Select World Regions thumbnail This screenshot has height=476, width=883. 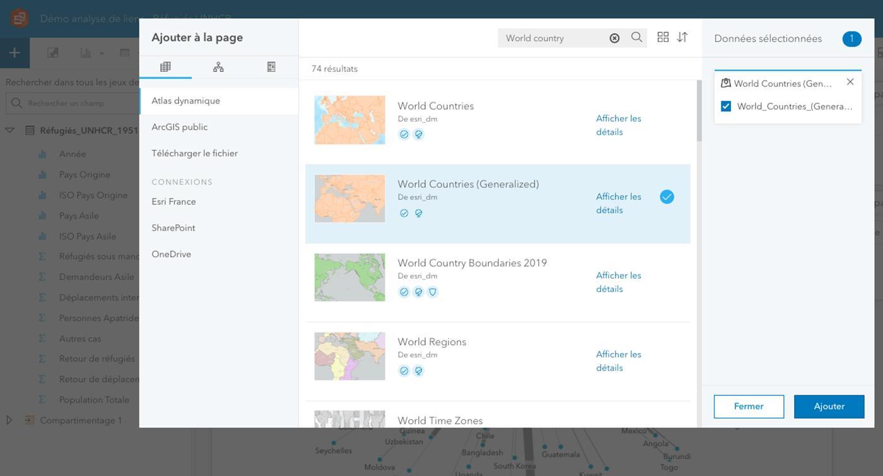350,356
